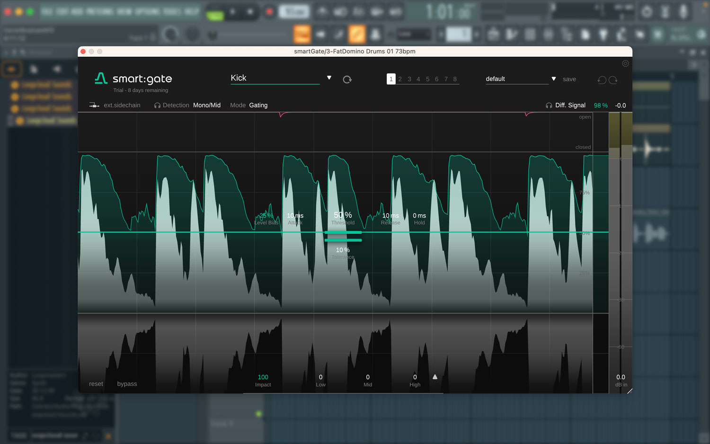The width and height of the screenshot is (710, 444).
Task: Select the Attack 10 ms value
Action: (x=295, y=215)
